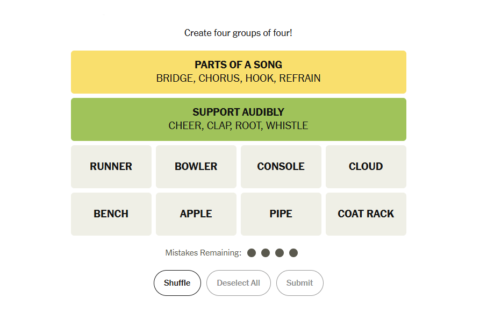Screen dimensions: 480x333
Task: Choose the CONSOLE tile
Action: 281,167
